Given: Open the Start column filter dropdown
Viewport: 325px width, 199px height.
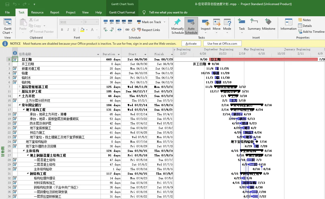Looking at the screenshot, I should (145, 54).
